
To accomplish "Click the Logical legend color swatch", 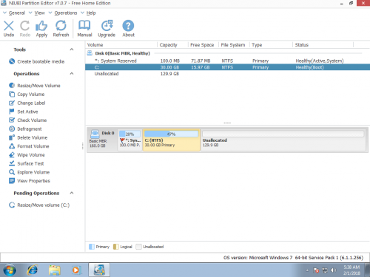I will tap(115, 247).
